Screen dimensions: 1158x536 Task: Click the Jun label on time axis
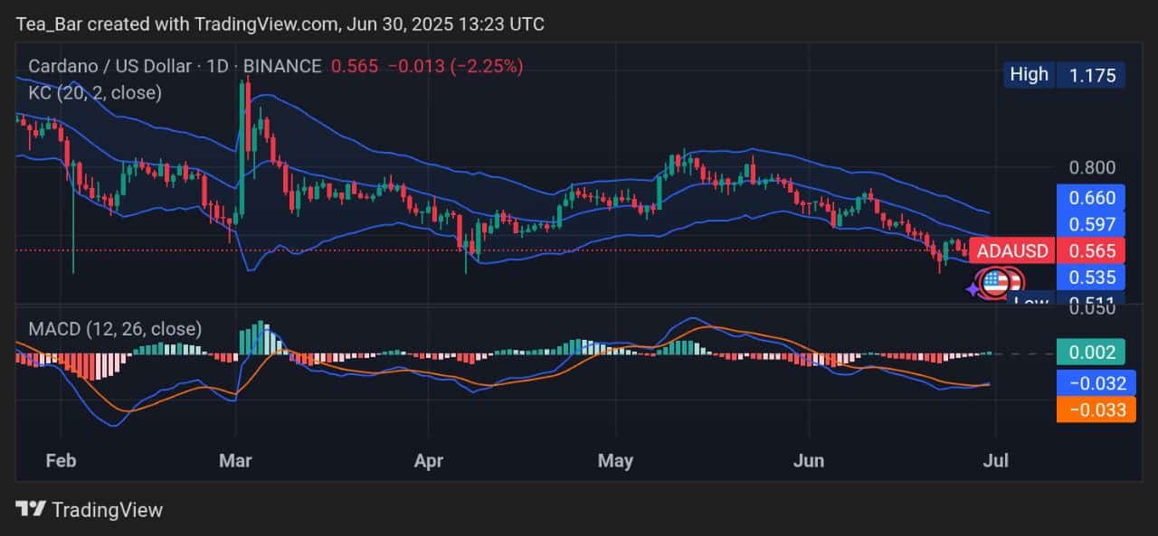tap(809, 460)
